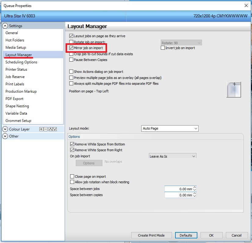Open Grommet Setup settings
Viewport: 252px width, 243px height.
click(x=33, y=121)
